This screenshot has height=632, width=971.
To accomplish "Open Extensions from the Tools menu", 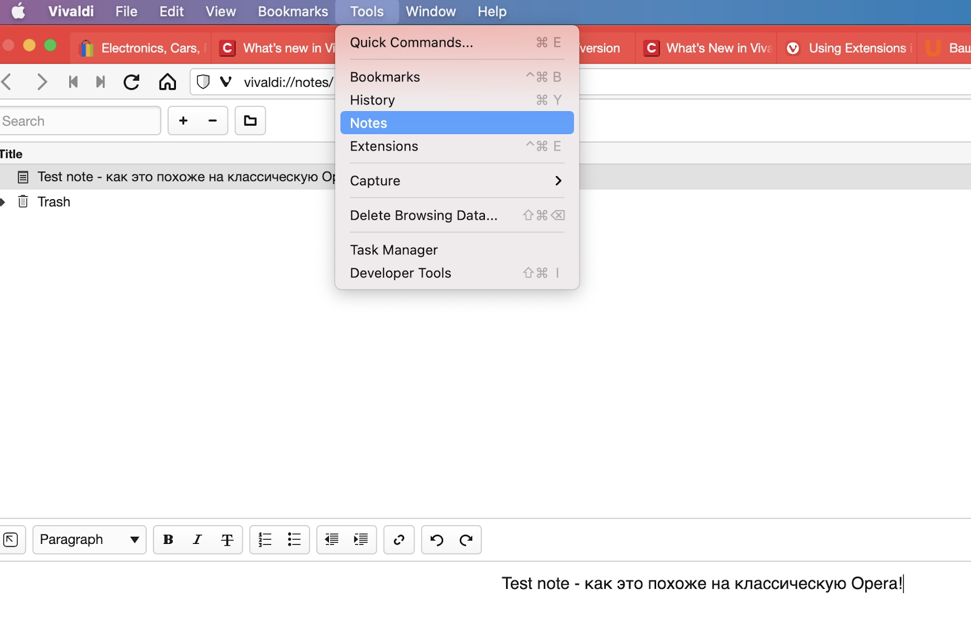I will (x=457, y=146).
